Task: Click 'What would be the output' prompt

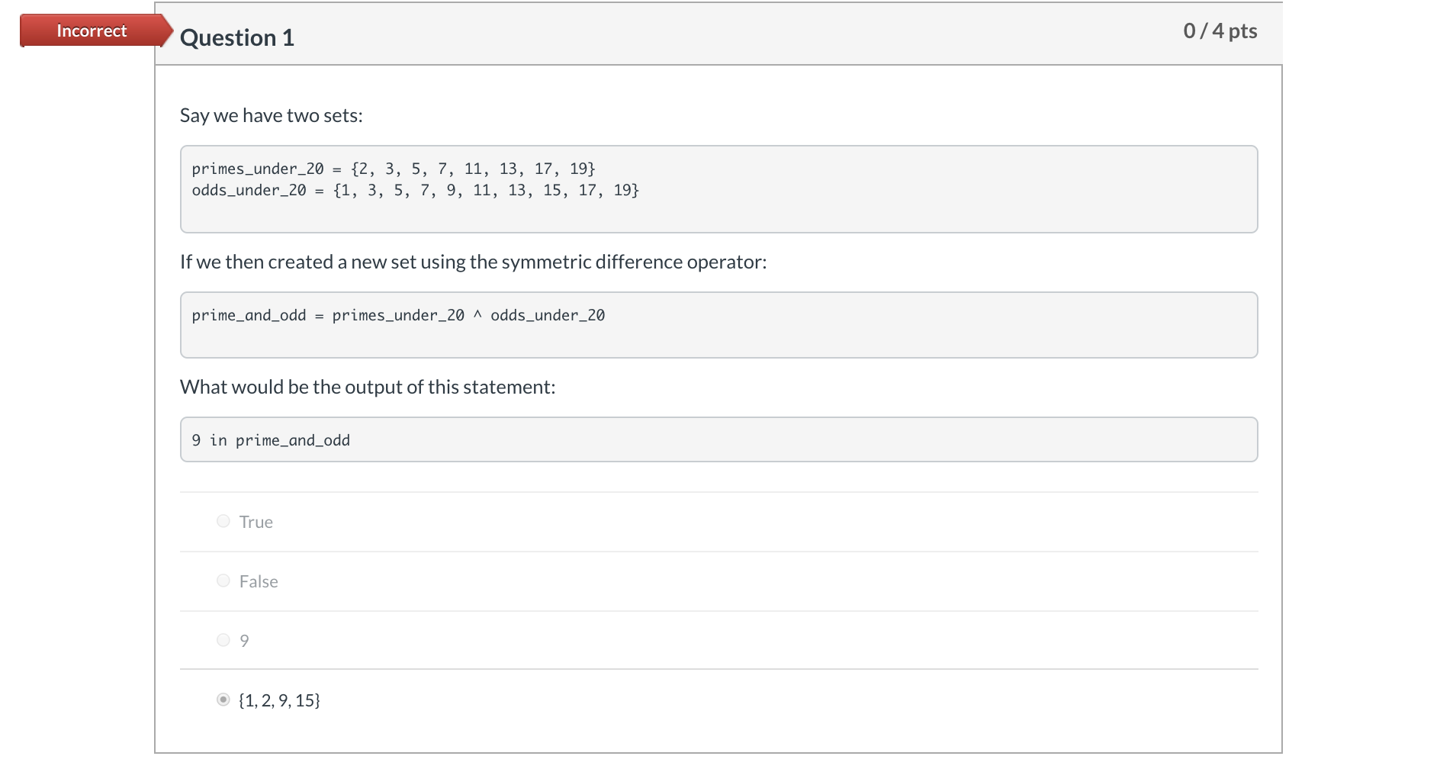Action: pos(368,387)
